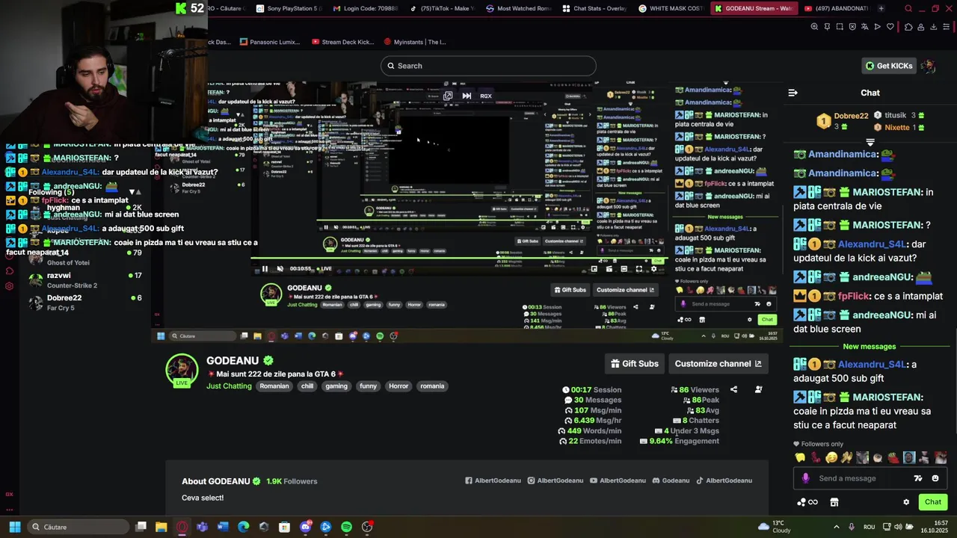The width and height of the screenshot is (957, 538).
Task: Open Microsoft Word from the taskbar
Action: point(222,527)
